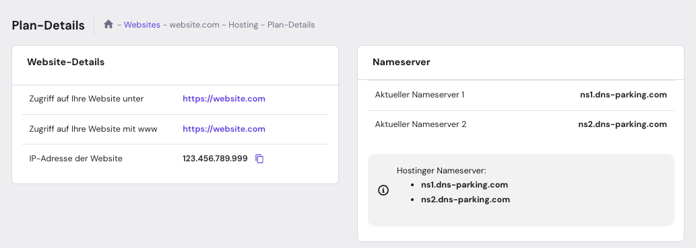Click the Hostinger Nameserver: text
This screenshot has width=696, height=248.
(442, 171)
